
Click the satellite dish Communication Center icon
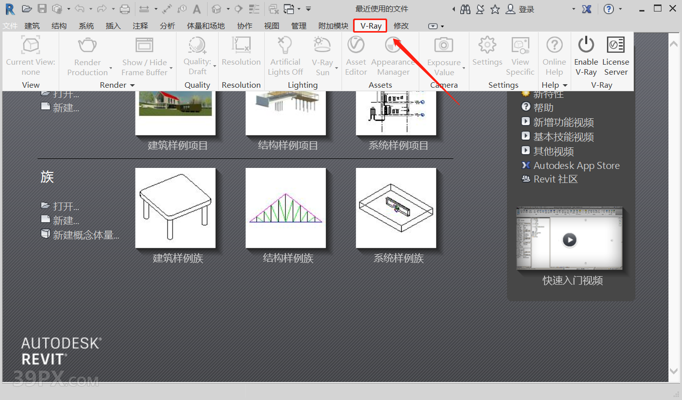tap(480, 9)
